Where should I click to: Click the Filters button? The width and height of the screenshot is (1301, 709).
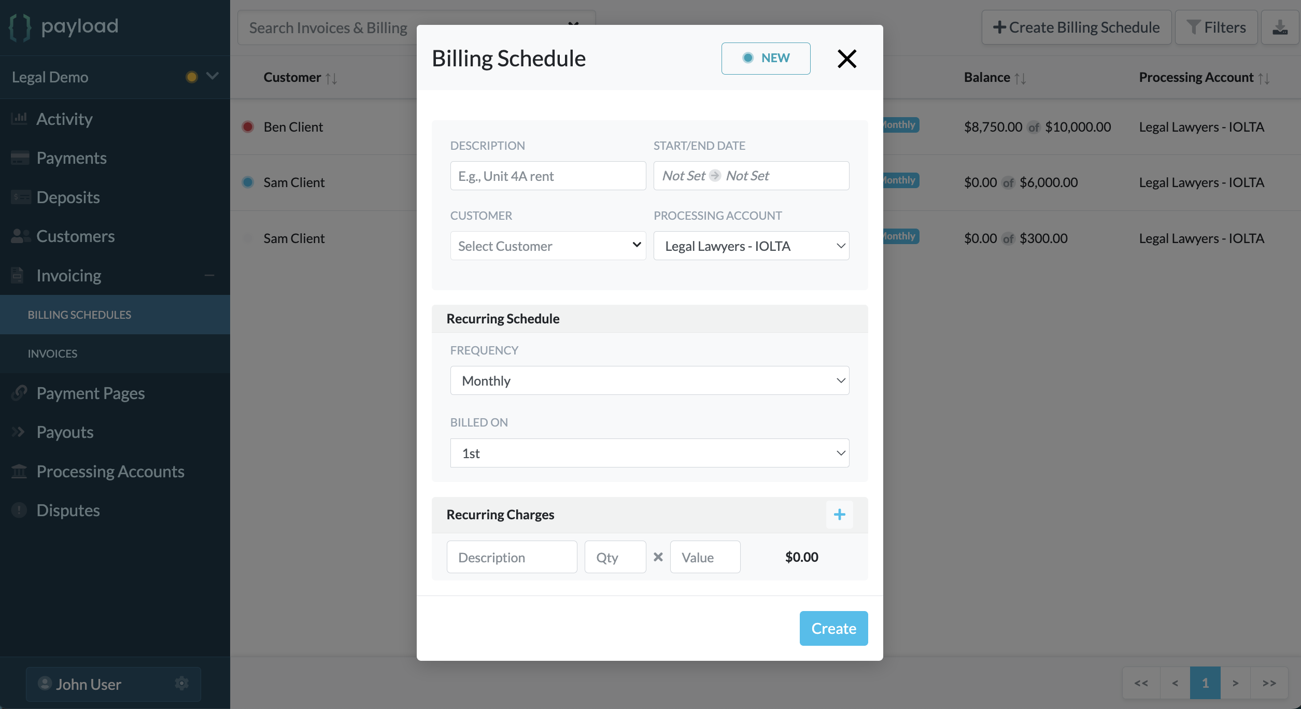pyautogui.click(x=1216, y=27)
